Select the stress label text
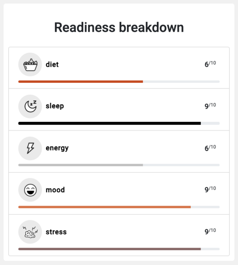The height and width of the screenshot is (265, 238). click(56, 232)
